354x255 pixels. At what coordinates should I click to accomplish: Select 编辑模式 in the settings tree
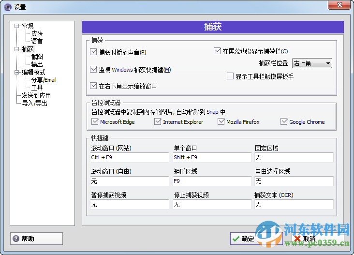(33, 72)
